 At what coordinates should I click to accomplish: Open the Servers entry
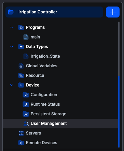33,133
